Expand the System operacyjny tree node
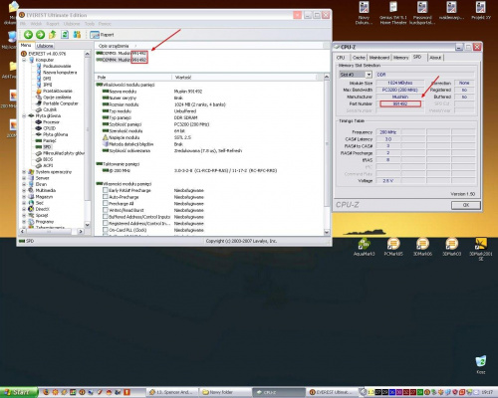 click(x=24, y=172)
